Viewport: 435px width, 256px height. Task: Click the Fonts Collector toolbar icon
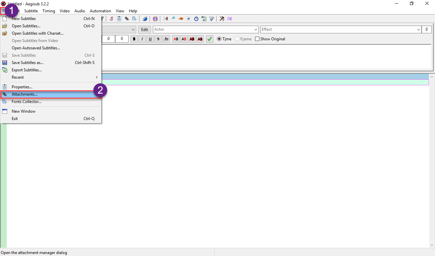135,19
